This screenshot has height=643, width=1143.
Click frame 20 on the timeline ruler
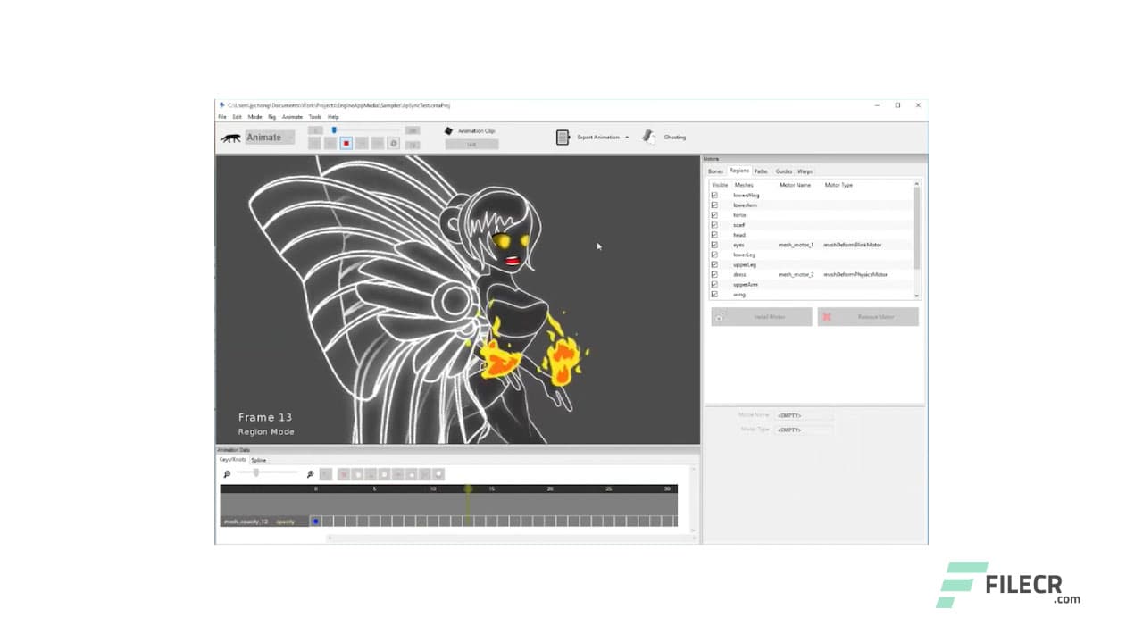(548, 489)
